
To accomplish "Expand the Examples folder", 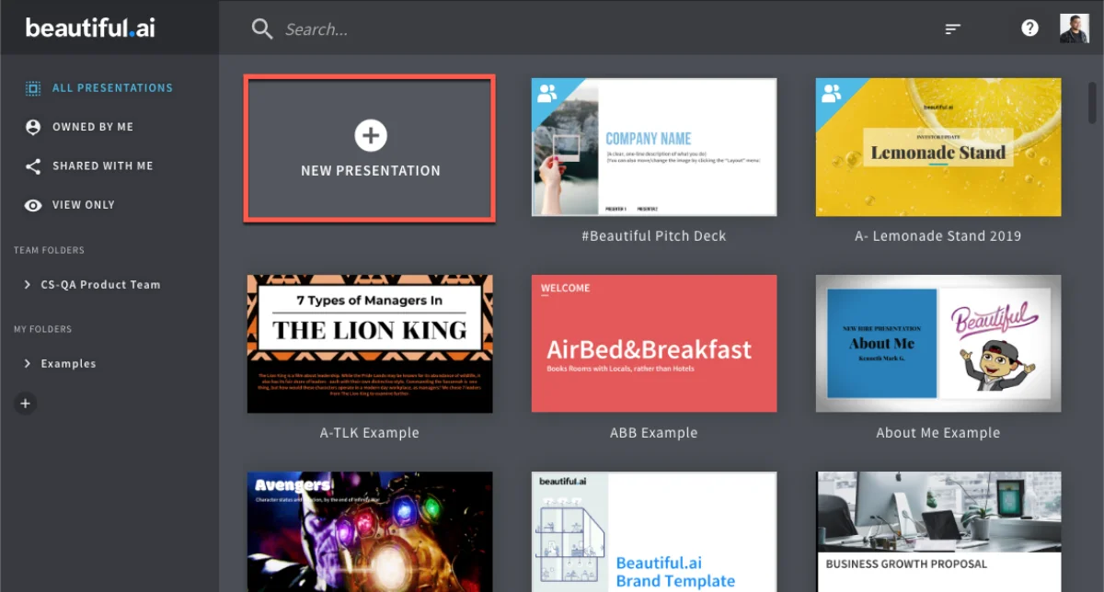I will tap(28, 364).
